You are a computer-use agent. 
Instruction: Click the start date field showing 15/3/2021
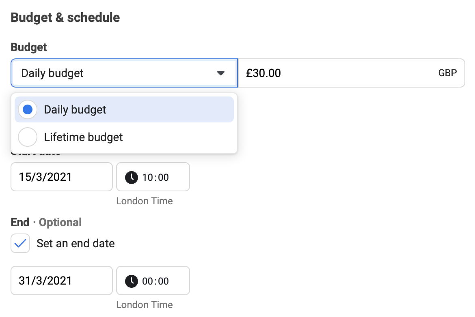pyautogui.click(x=61, y=177)
